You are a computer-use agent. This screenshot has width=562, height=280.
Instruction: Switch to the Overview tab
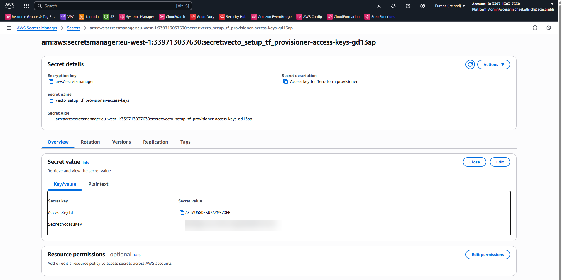pos(58,142)
